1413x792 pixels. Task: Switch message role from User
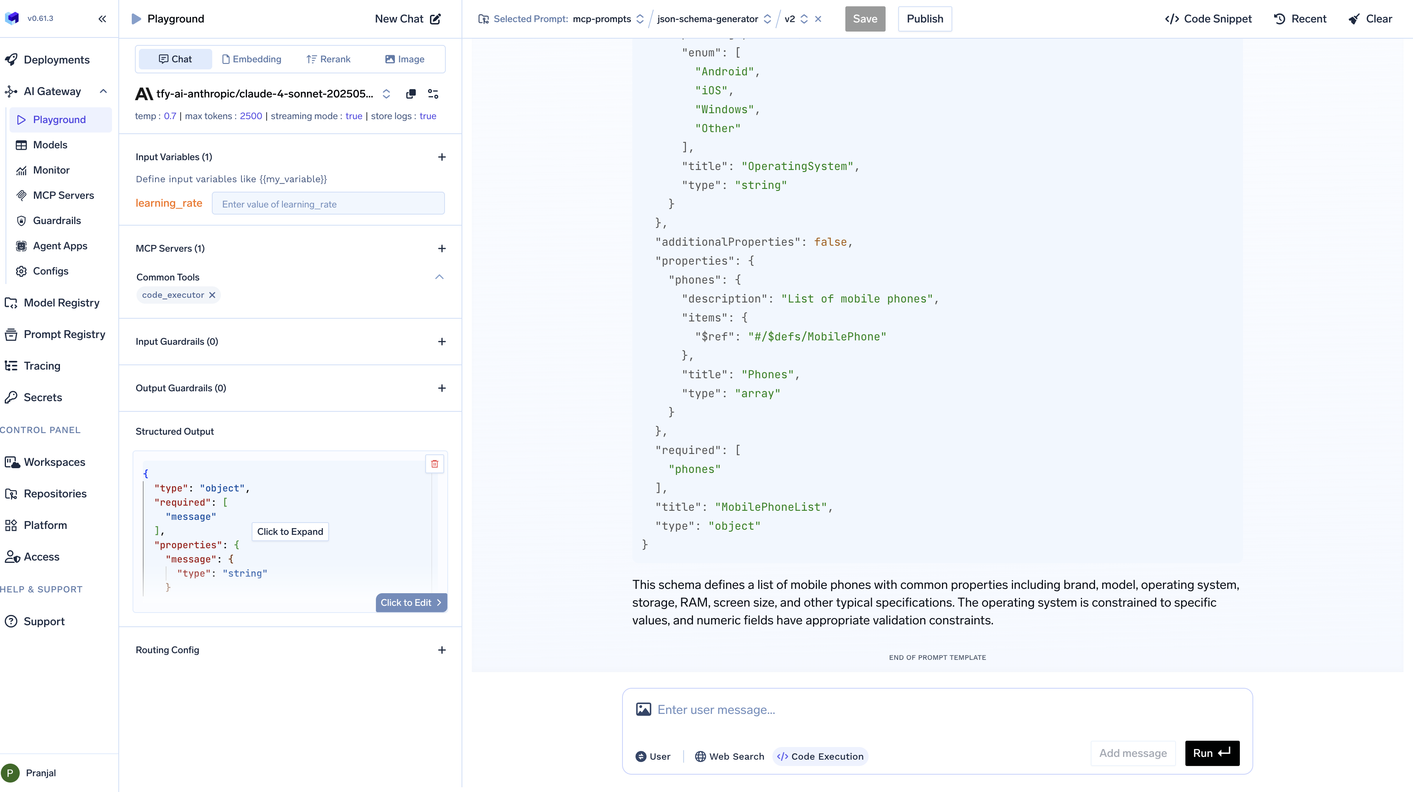tap(653, 757)
